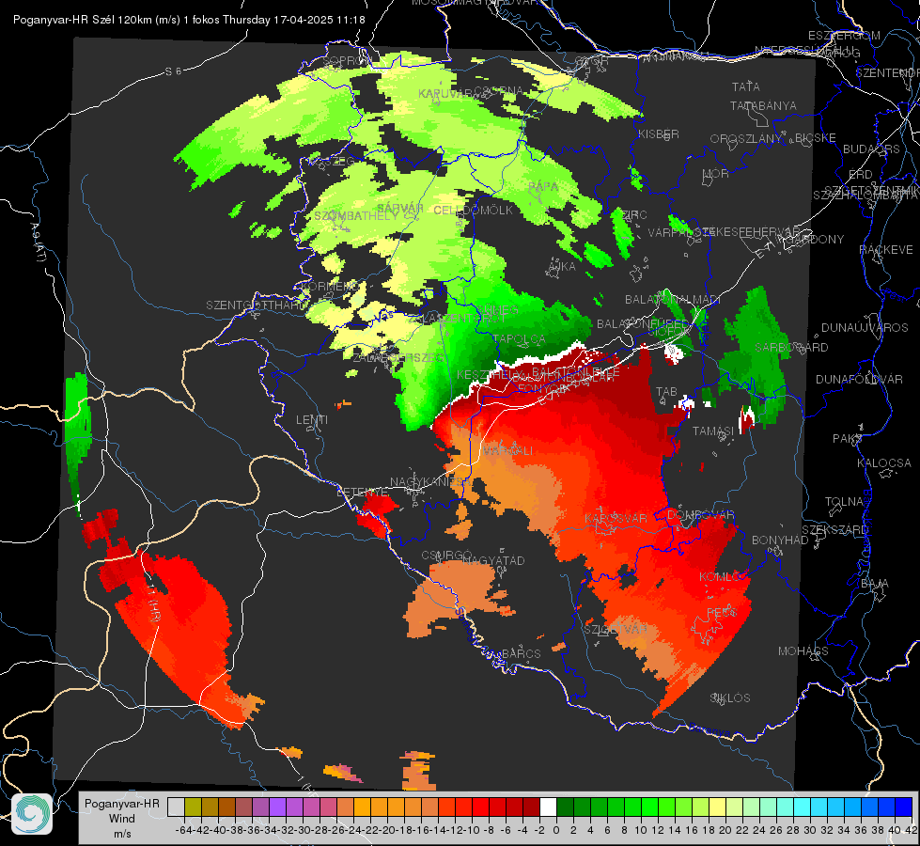Click the OROSZLANY city label

tap(746, 139)
